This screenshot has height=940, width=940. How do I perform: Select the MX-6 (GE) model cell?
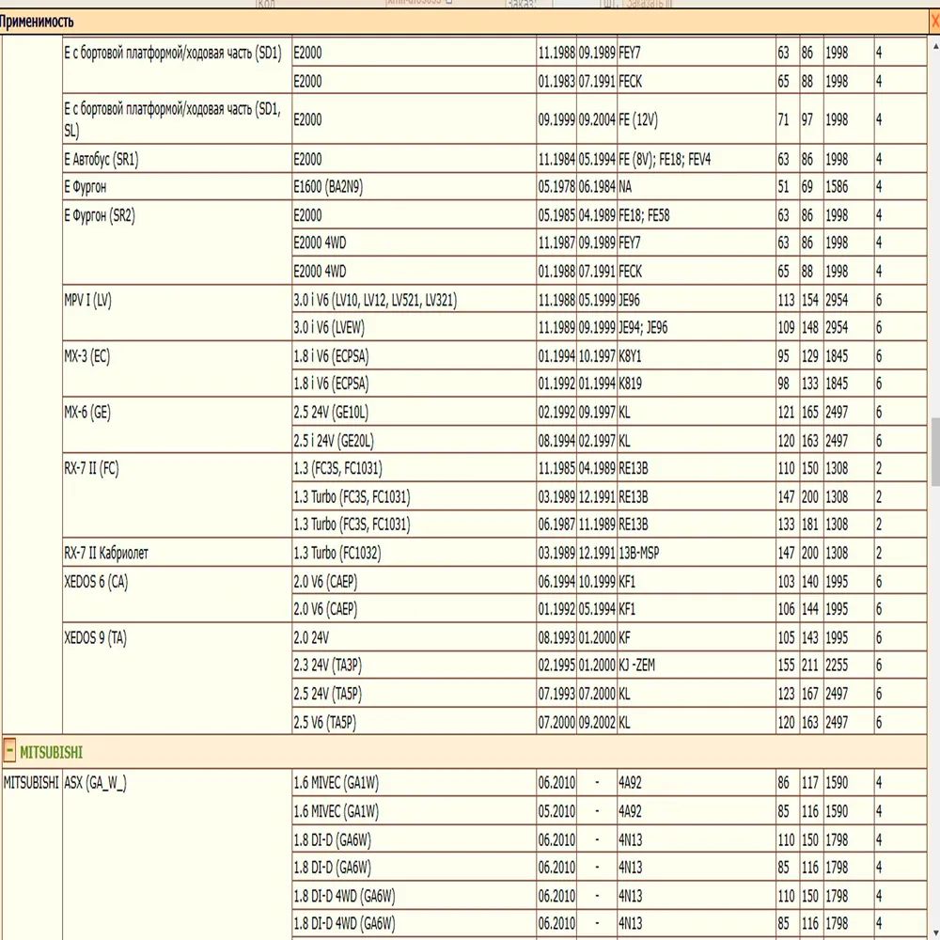point(86,413)
